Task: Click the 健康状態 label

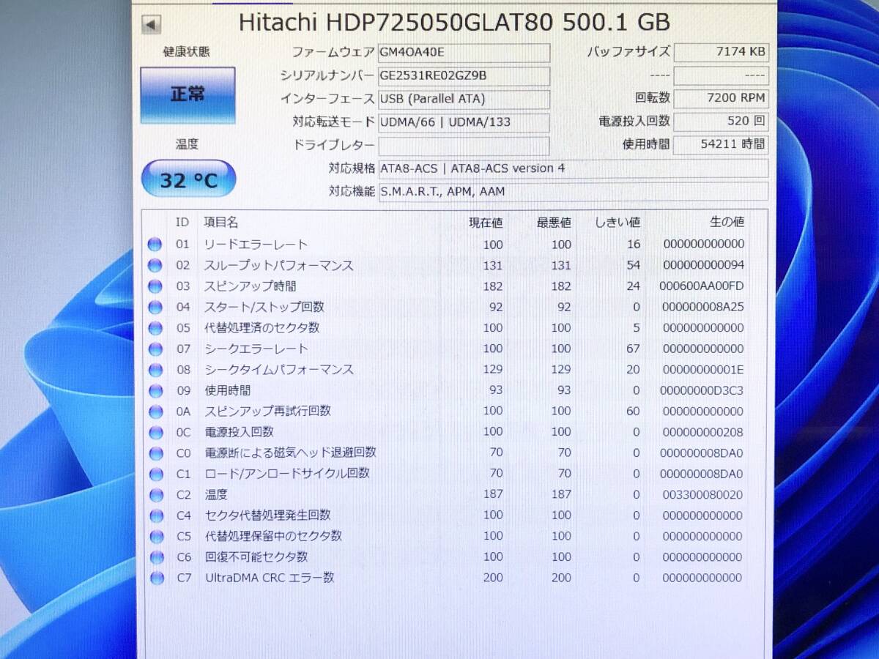Action: [187, 52]
